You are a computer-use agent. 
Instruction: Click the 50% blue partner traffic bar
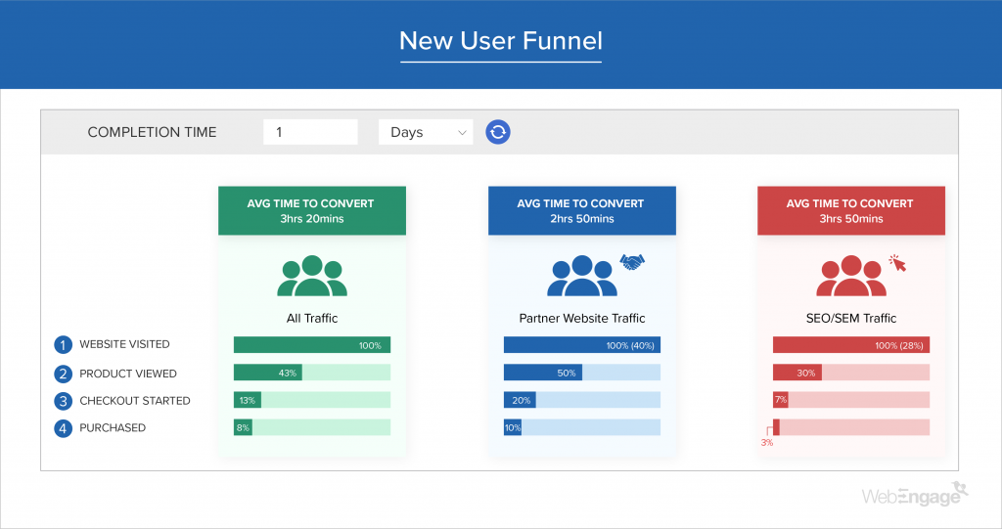click(542, 373)
